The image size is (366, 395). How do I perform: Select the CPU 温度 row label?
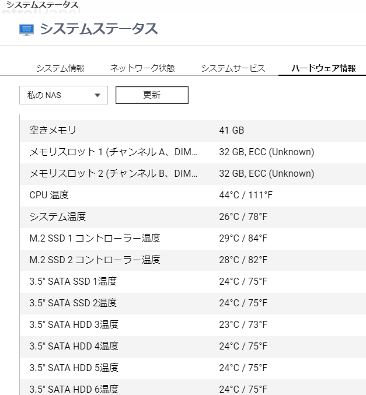tap(49, 195)
